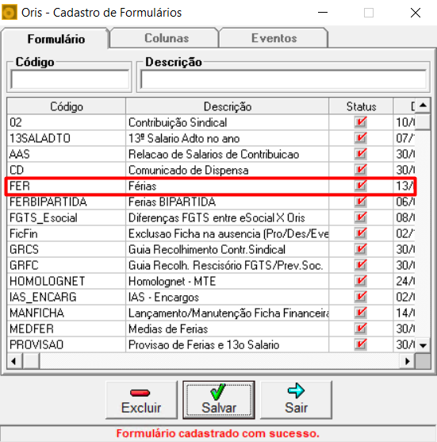The image size is (437, 442).
Task: Select the MEDFER code cell
Action: [x=67, y=329]
